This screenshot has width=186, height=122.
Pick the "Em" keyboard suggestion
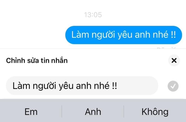tap(31, 112)
